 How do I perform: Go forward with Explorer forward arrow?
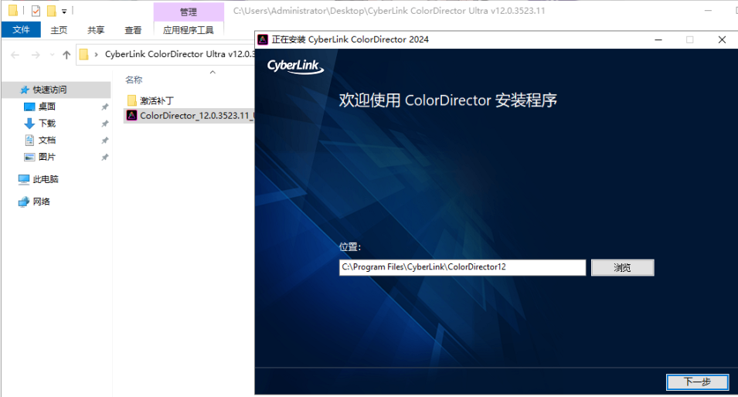(x=36, y=55)
